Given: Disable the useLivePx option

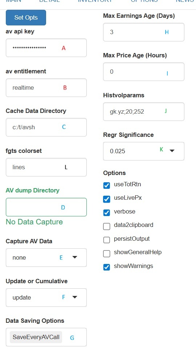Looking at the screenshot, I should (107, 199).
